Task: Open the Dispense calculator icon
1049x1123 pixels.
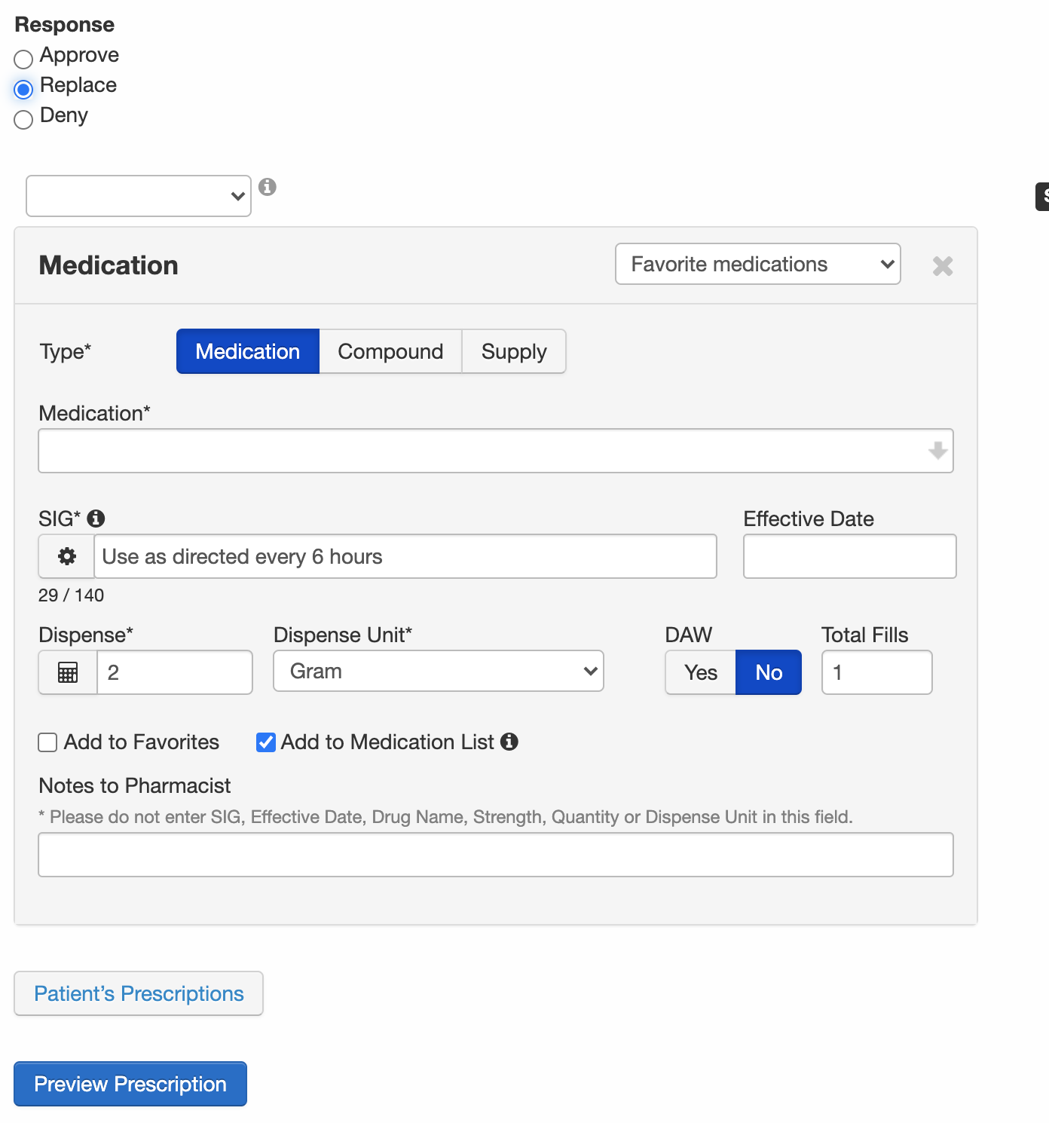Action: click(x=68, y=672)
